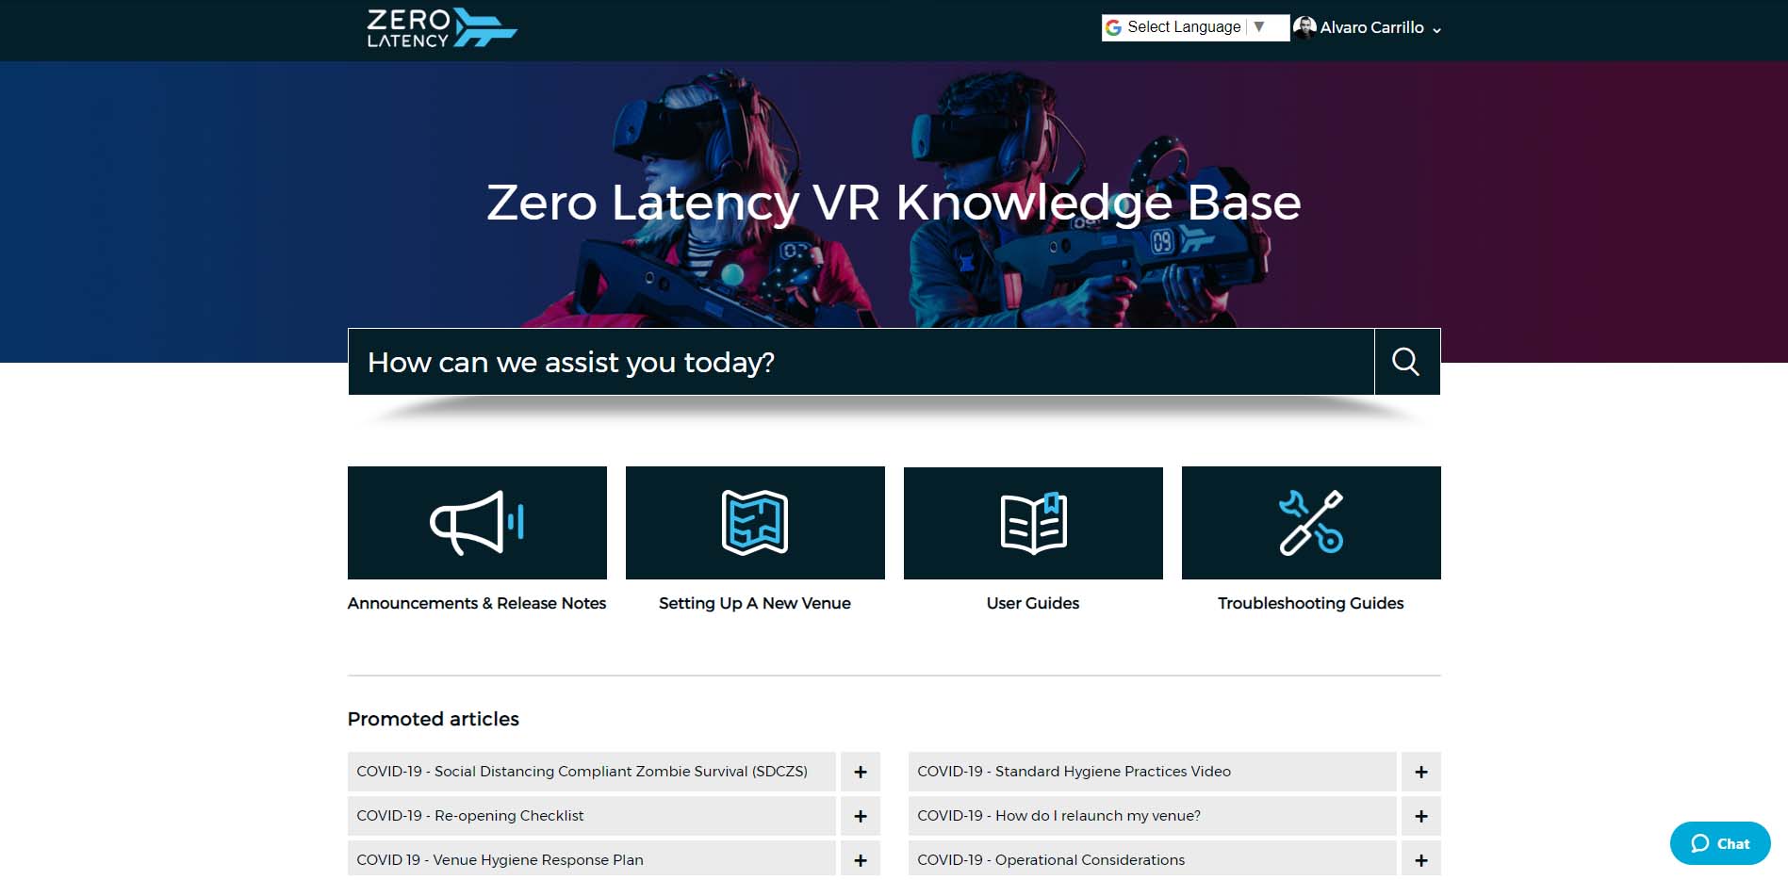Viewport: 1788px width, 880px height.
Task: Click the Zero Latency VR Knowledge Base title
Action: [x=894, y=202]
